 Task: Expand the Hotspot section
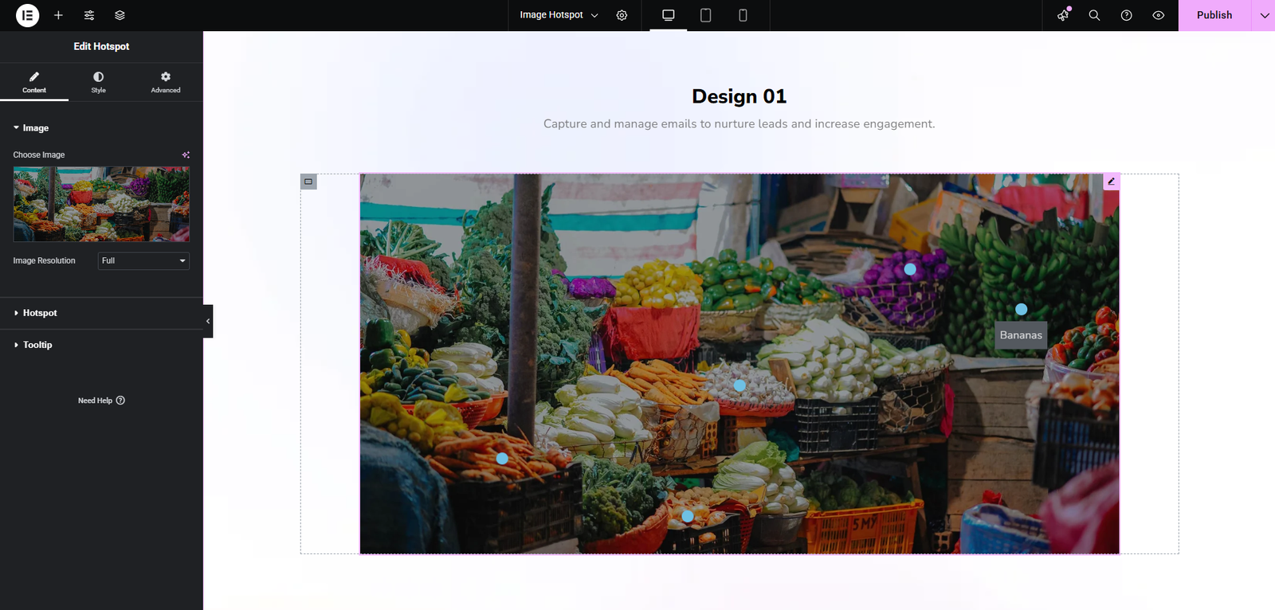(x=35, y=313)
